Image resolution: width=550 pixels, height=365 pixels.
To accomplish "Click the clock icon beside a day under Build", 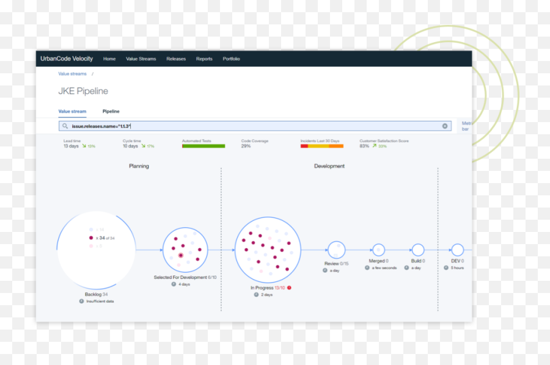I will pos(406,267).
